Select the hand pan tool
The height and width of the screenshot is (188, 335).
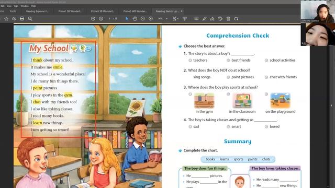[135, 19]
